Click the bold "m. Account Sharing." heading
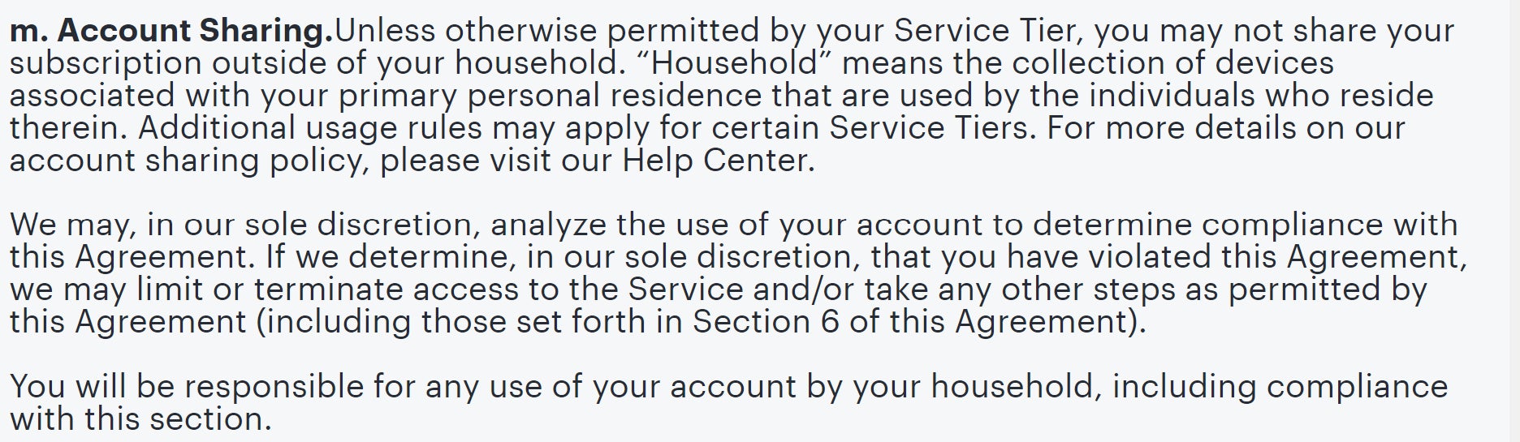Viewport: 1520px width, 442px height. pyautogui.click(x=171, y=31)
